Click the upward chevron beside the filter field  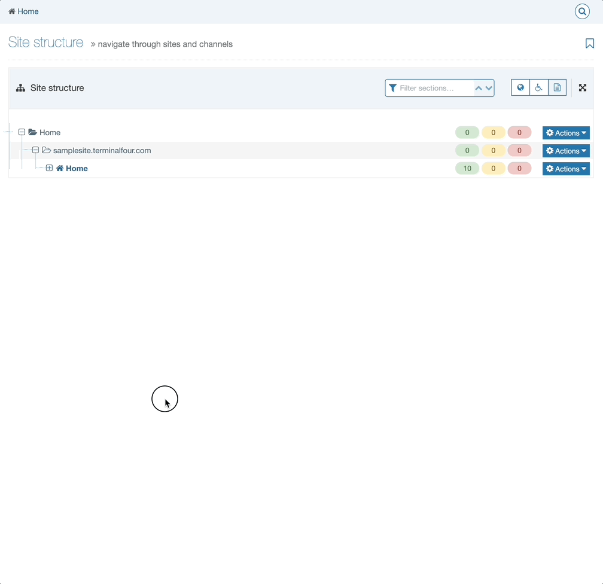tap(479, 87)
